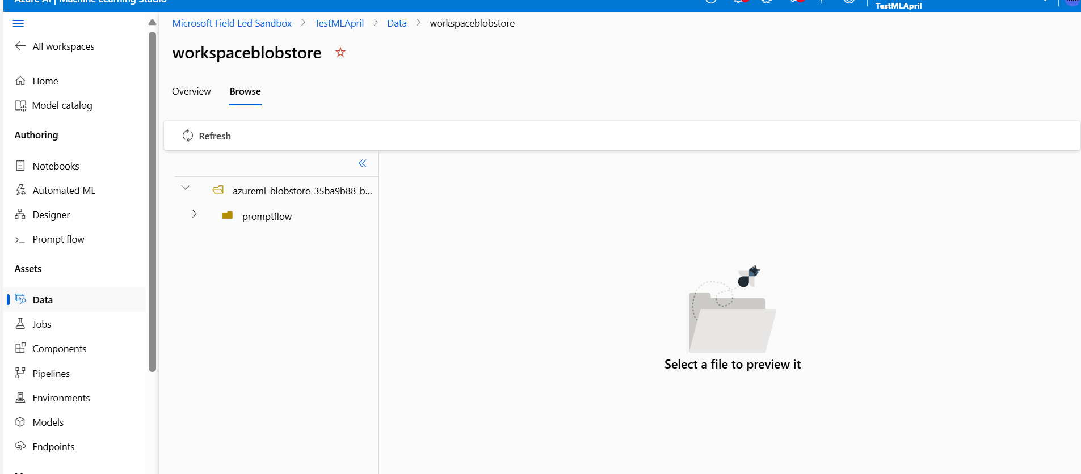Screen dimensions: 1081x474
Task: Click the Environments icon
Action: [x=20, y=397]
